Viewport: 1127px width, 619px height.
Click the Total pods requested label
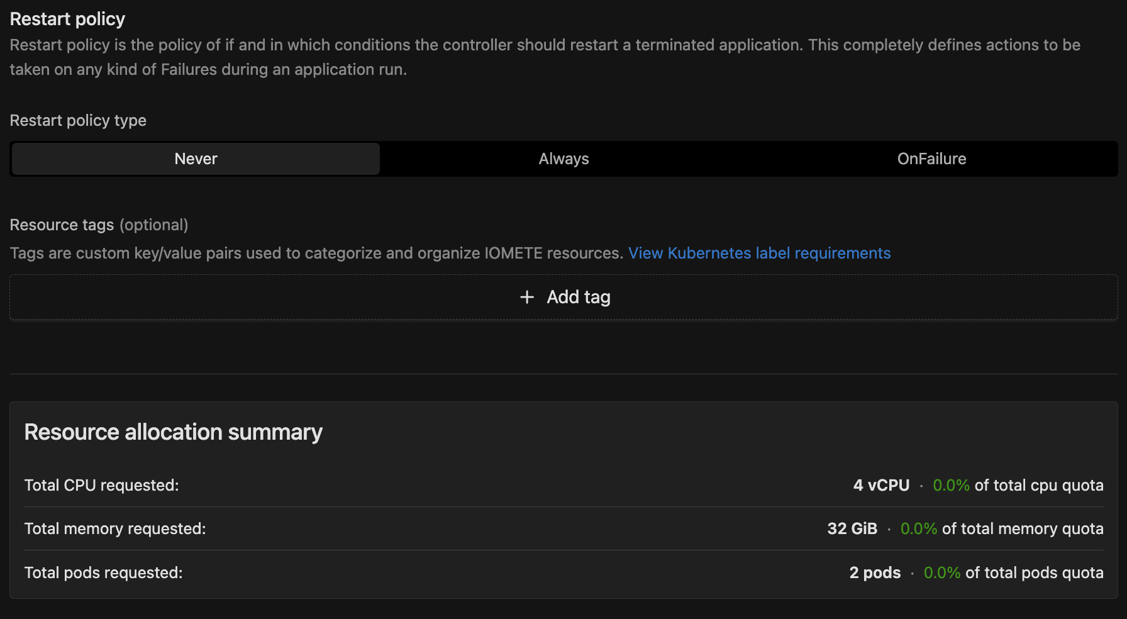pyautogui.click(x=103, y=573)
